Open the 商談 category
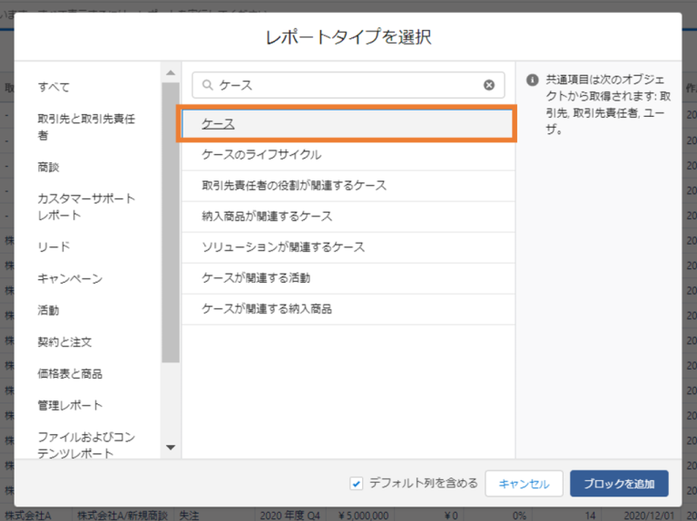The image size is (697, 521). (48, 168)
